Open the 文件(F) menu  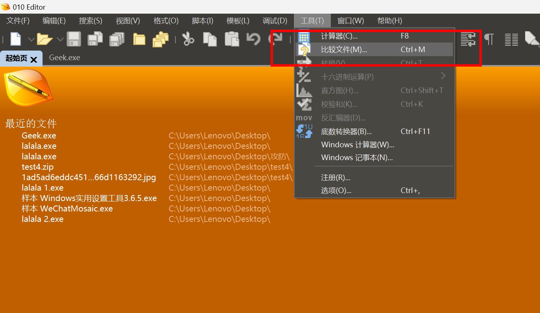18,21
